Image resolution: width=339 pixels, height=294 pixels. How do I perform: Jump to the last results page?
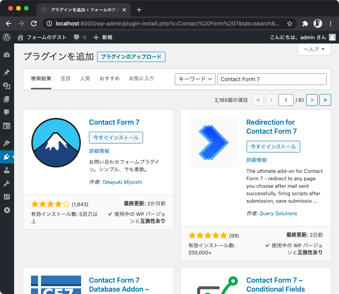[x=325, y=100]
